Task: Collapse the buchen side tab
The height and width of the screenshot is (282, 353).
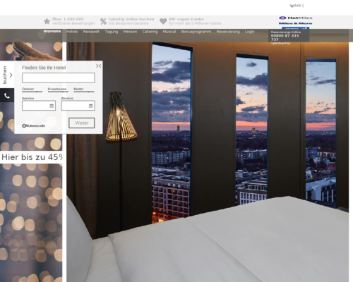Action: (x=7, y=75)
